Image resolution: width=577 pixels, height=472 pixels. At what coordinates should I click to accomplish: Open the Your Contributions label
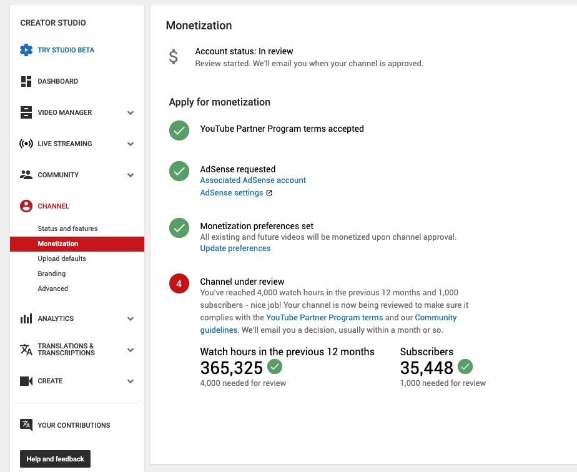(74, 425)
